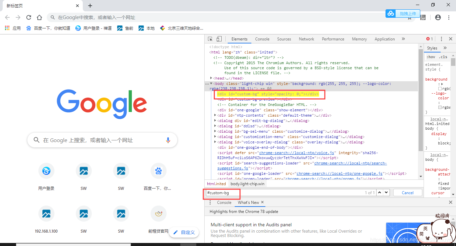Open the RP browser extension icon
Viewport: 456px width, 246px height.
coord(423,17)
